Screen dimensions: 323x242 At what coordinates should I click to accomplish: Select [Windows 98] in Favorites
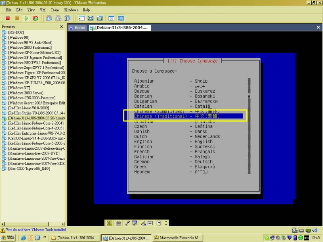[19, 38]
